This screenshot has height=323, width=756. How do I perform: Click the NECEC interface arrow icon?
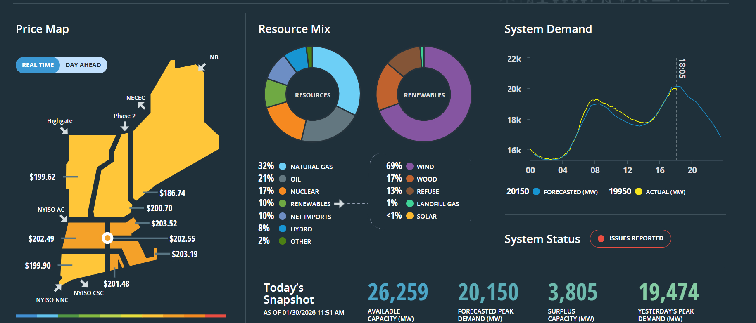[x=142, y=106]
